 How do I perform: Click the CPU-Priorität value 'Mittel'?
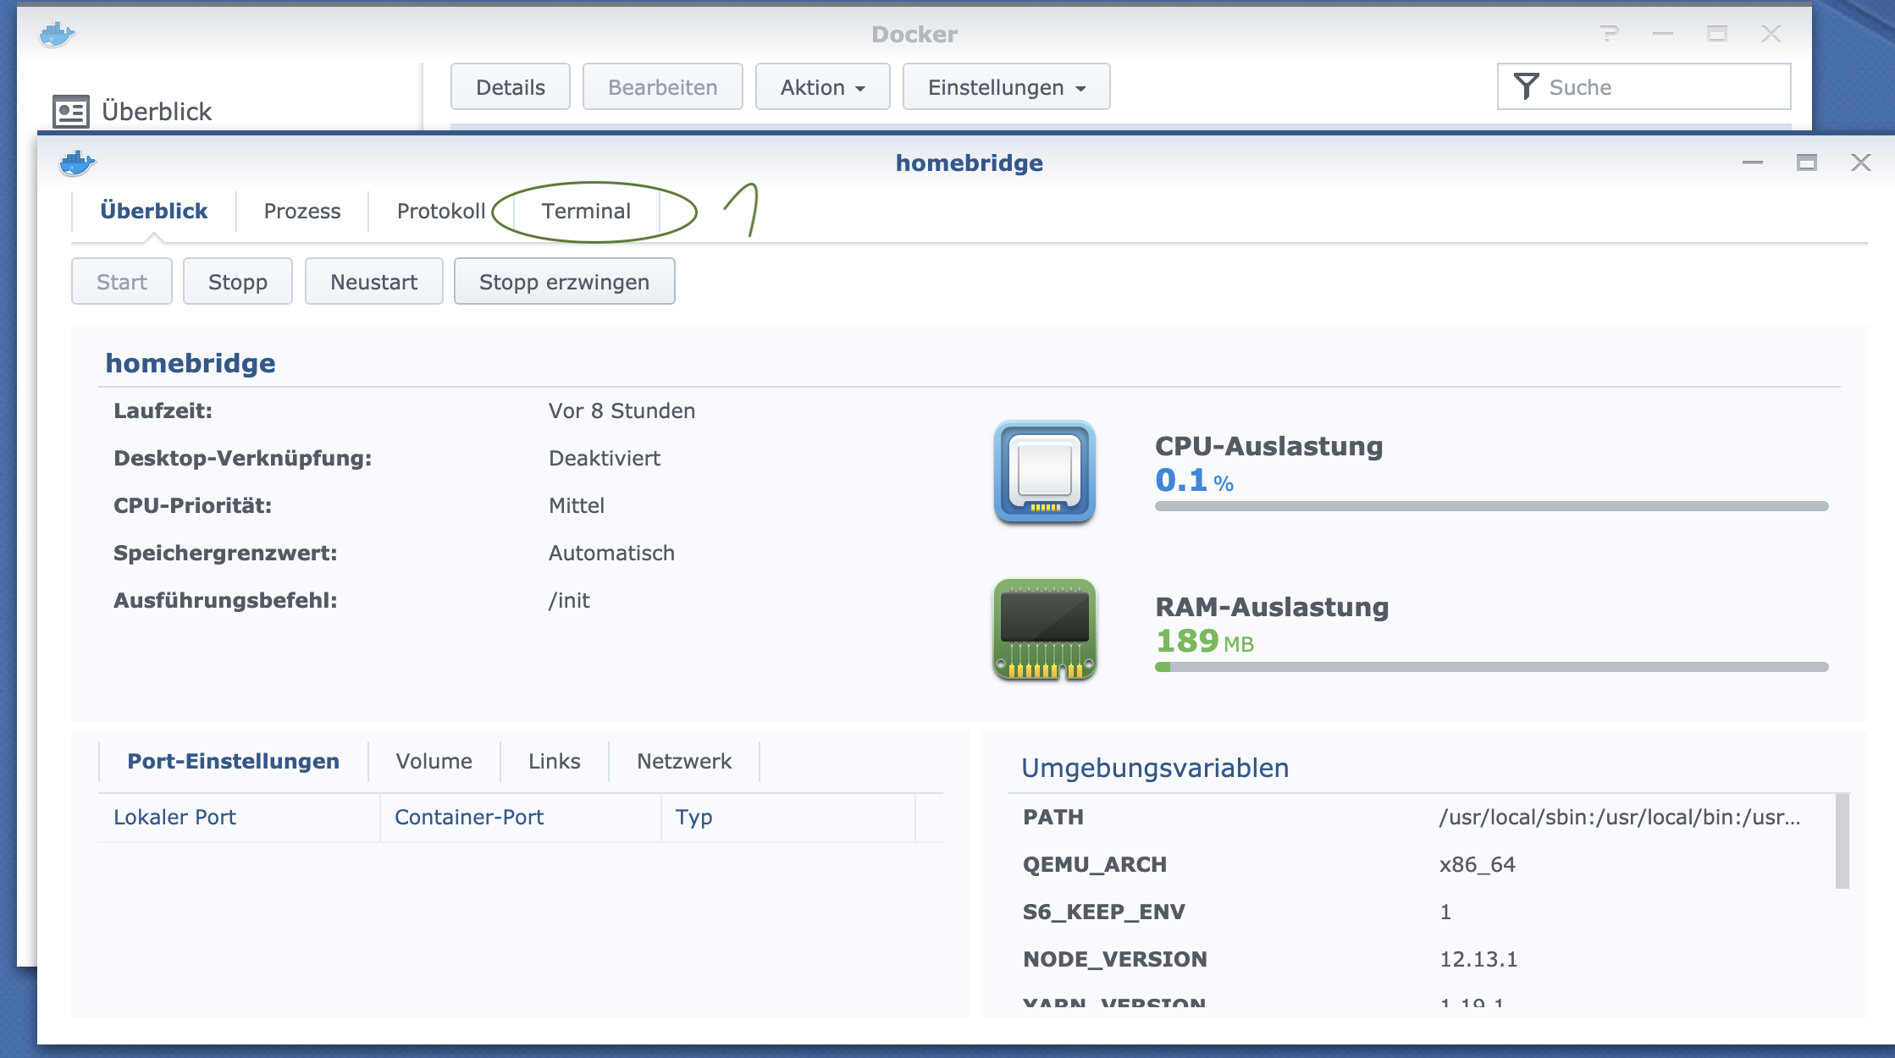(577, 506)
